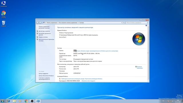Open Дополнительные параметры системы link
Viewport: 183px width, 103px height.
tap(46, 40)
